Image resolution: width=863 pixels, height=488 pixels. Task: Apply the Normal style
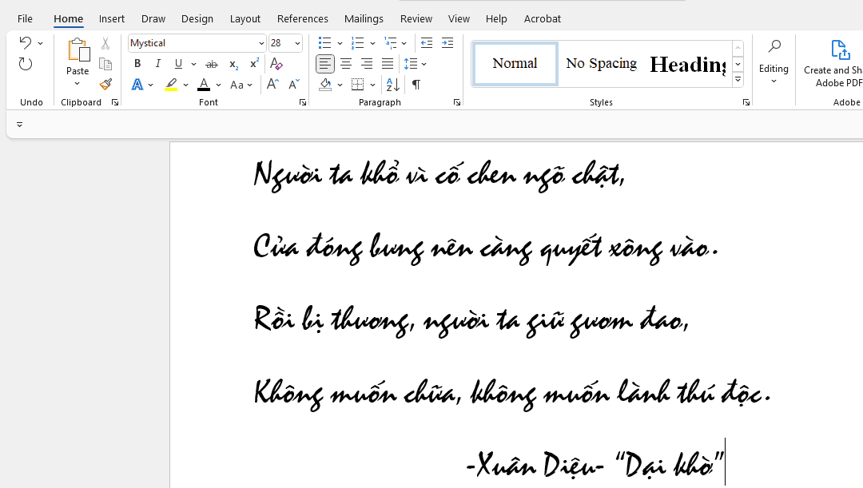pos(515,64)
